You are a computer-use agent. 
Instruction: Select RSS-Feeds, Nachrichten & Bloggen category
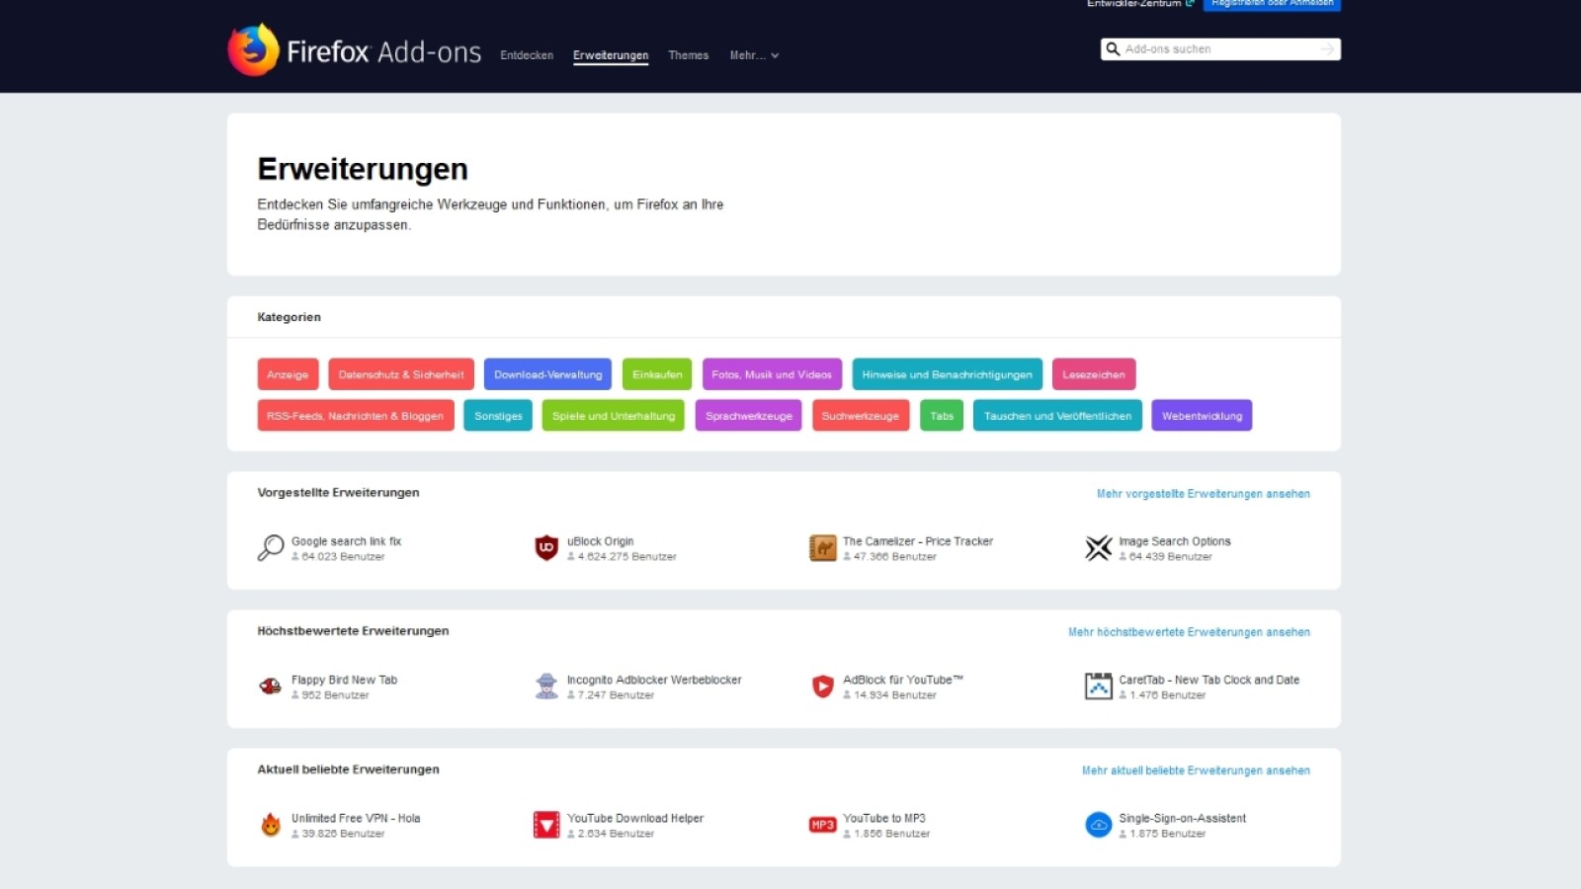[x=356, y=416]
